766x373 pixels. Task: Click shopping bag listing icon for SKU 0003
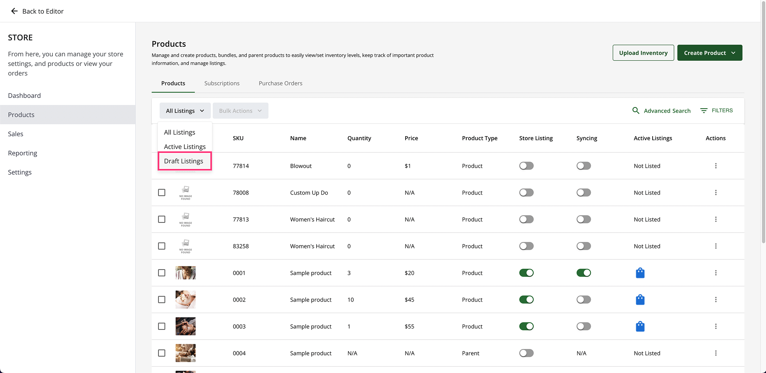(640, 326)
